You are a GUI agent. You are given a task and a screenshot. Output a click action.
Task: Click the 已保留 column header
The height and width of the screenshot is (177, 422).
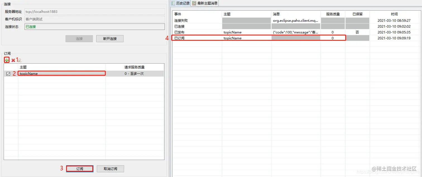[x=358, y=14]
